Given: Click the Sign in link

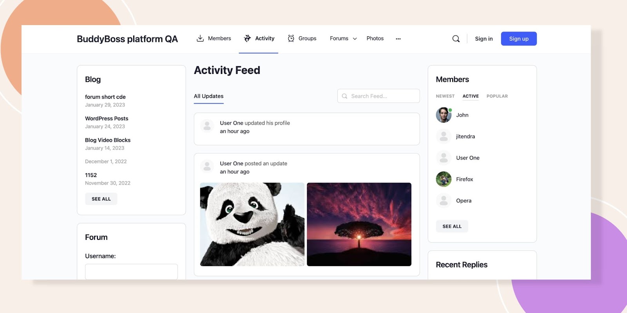Looking at the screenshot, I should [x=484, y=39].
